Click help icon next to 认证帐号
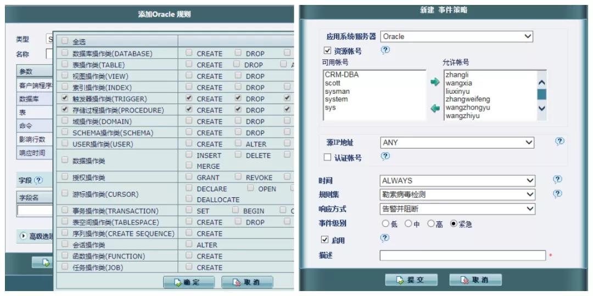The width and height of the screenshot is (593, 296). [385, 157]
